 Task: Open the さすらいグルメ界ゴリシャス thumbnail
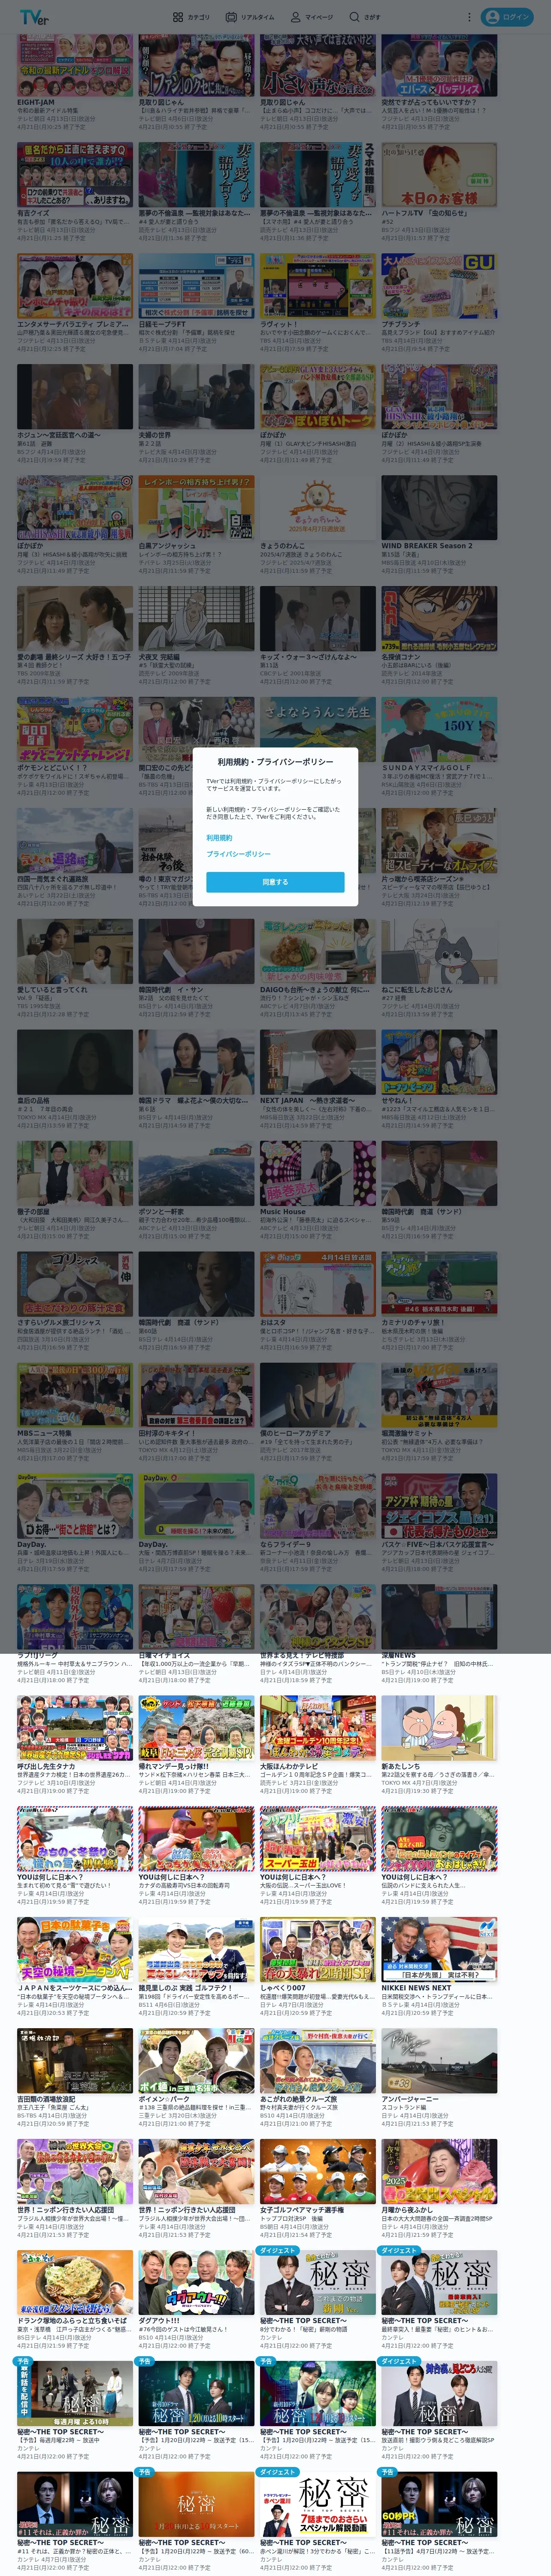(75, 1284)
